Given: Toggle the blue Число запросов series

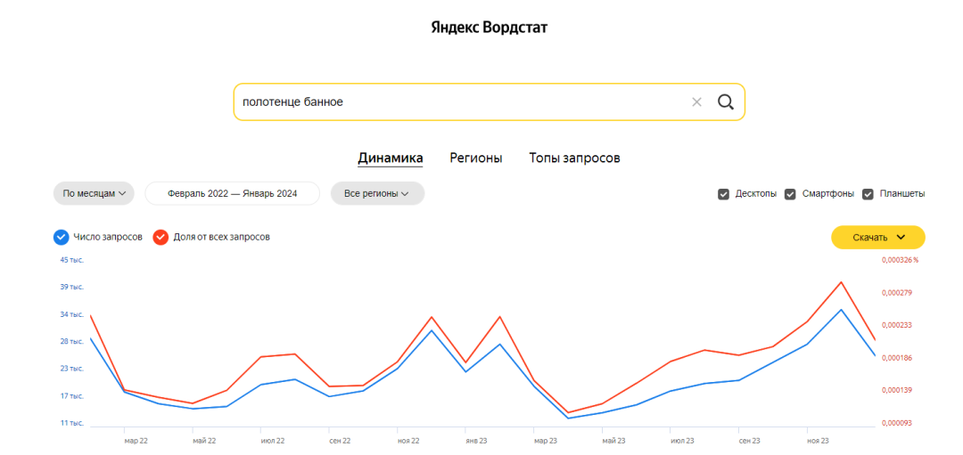Looking at the screenshot, I should [x=61, y=237].
